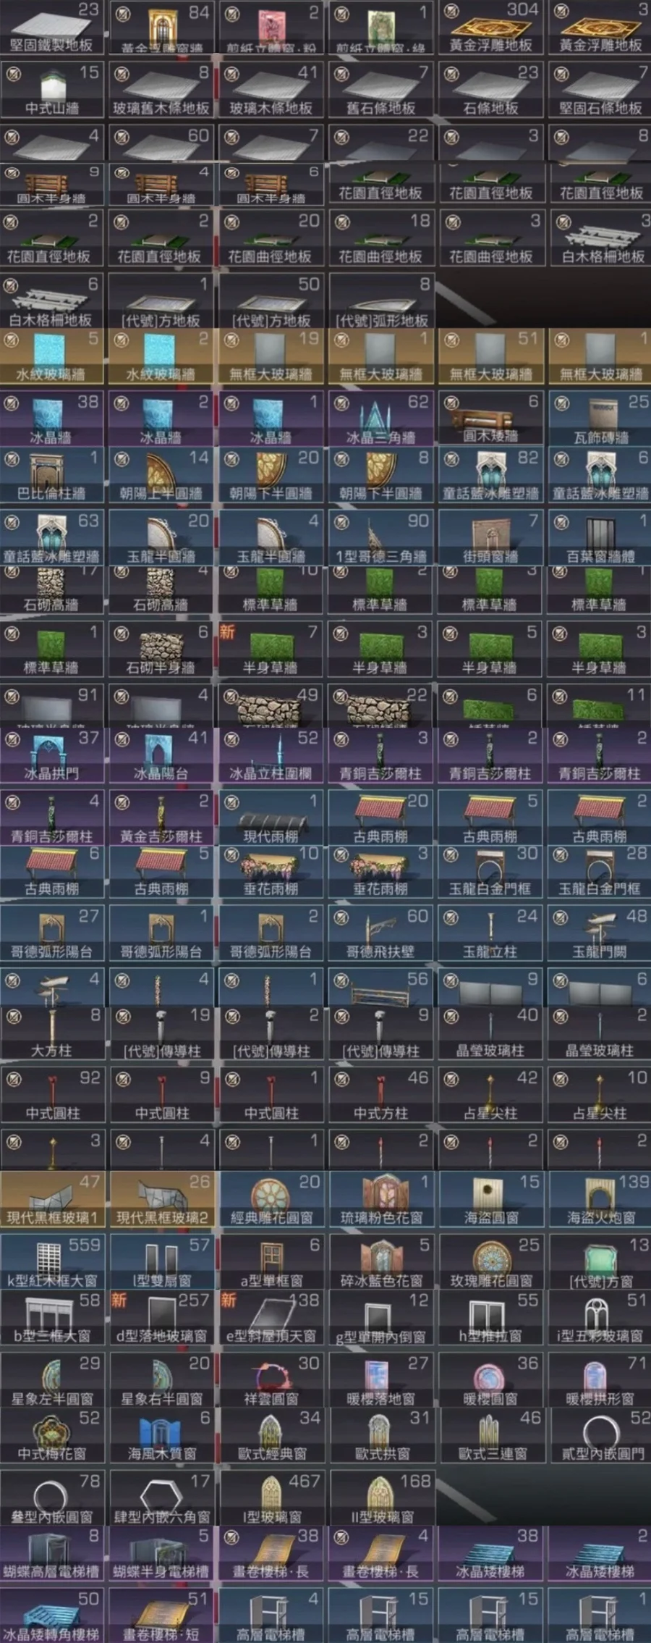Choose the 冰晶矮轉角樓梯 stair tile
This screenshot has height=1643, width=651.
click(53, 1615)
